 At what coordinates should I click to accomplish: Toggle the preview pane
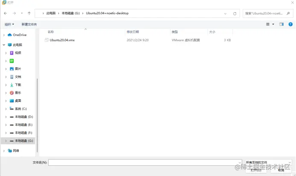point(281,24)
